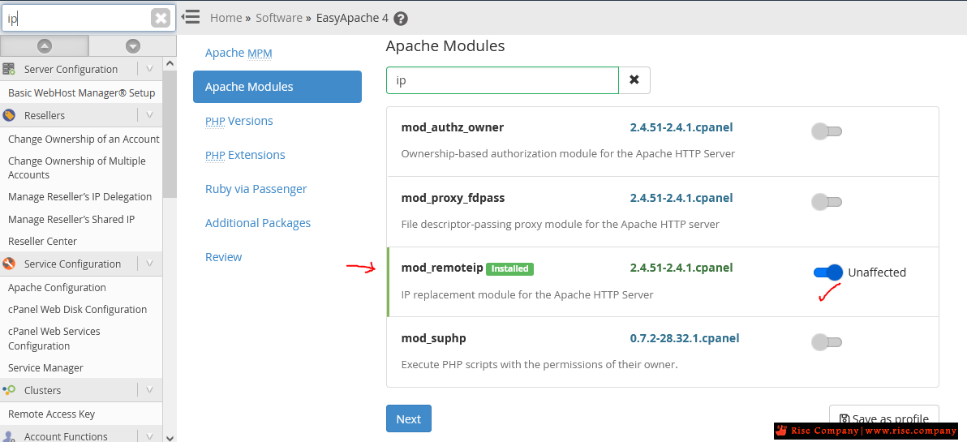967x442 pixels.
Task: Collapse the Server Configuration section chevron
Action: point(149,68)
